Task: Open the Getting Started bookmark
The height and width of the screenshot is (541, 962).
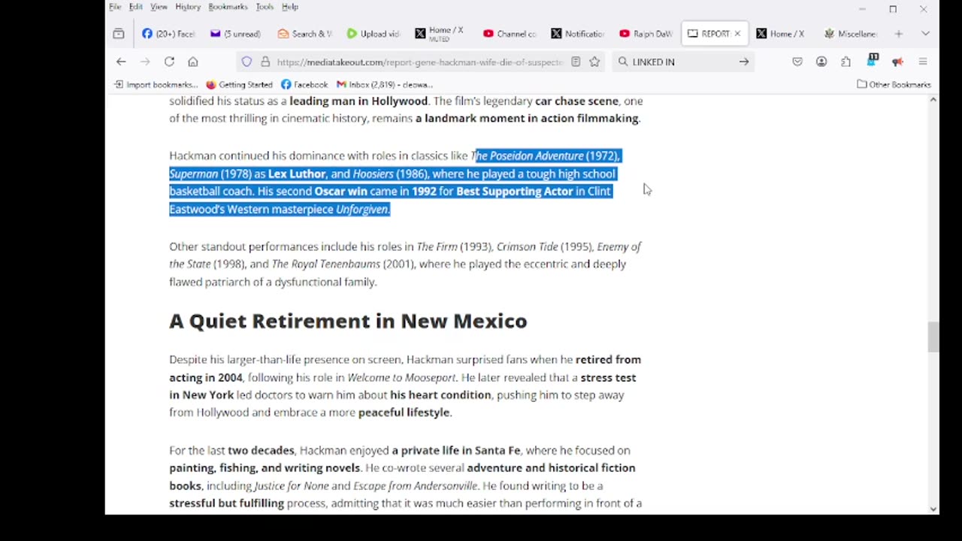Action: point(239,85)
